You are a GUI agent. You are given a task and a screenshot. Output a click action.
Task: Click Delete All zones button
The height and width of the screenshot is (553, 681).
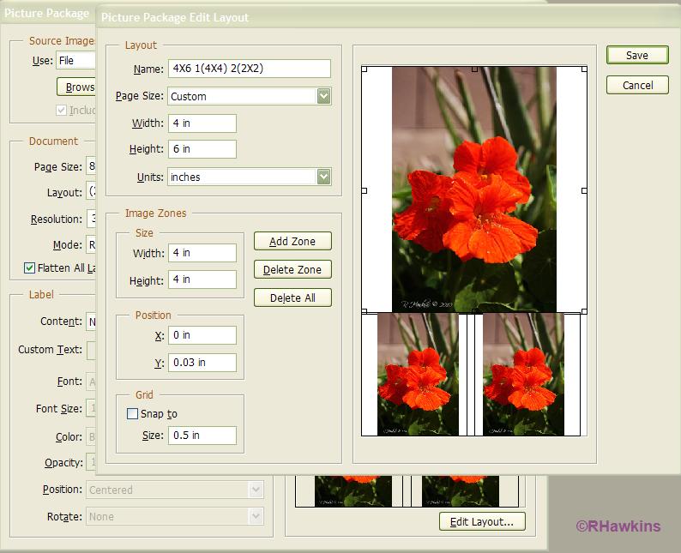[x=292, y=298]
